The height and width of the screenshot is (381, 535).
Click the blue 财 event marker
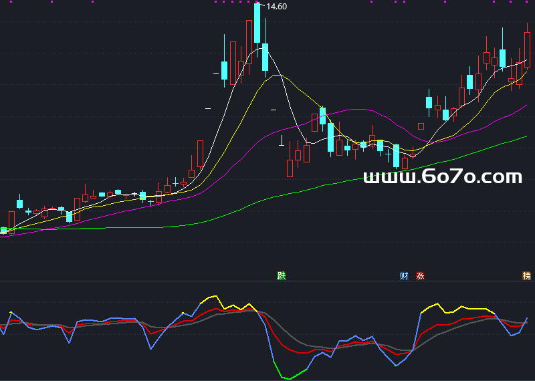[x=404, y=275]
